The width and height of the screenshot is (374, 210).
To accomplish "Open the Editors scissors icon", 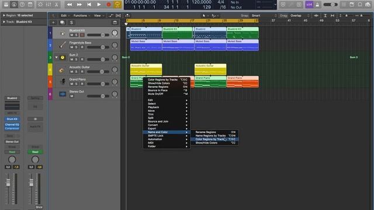I will point(57,5).
